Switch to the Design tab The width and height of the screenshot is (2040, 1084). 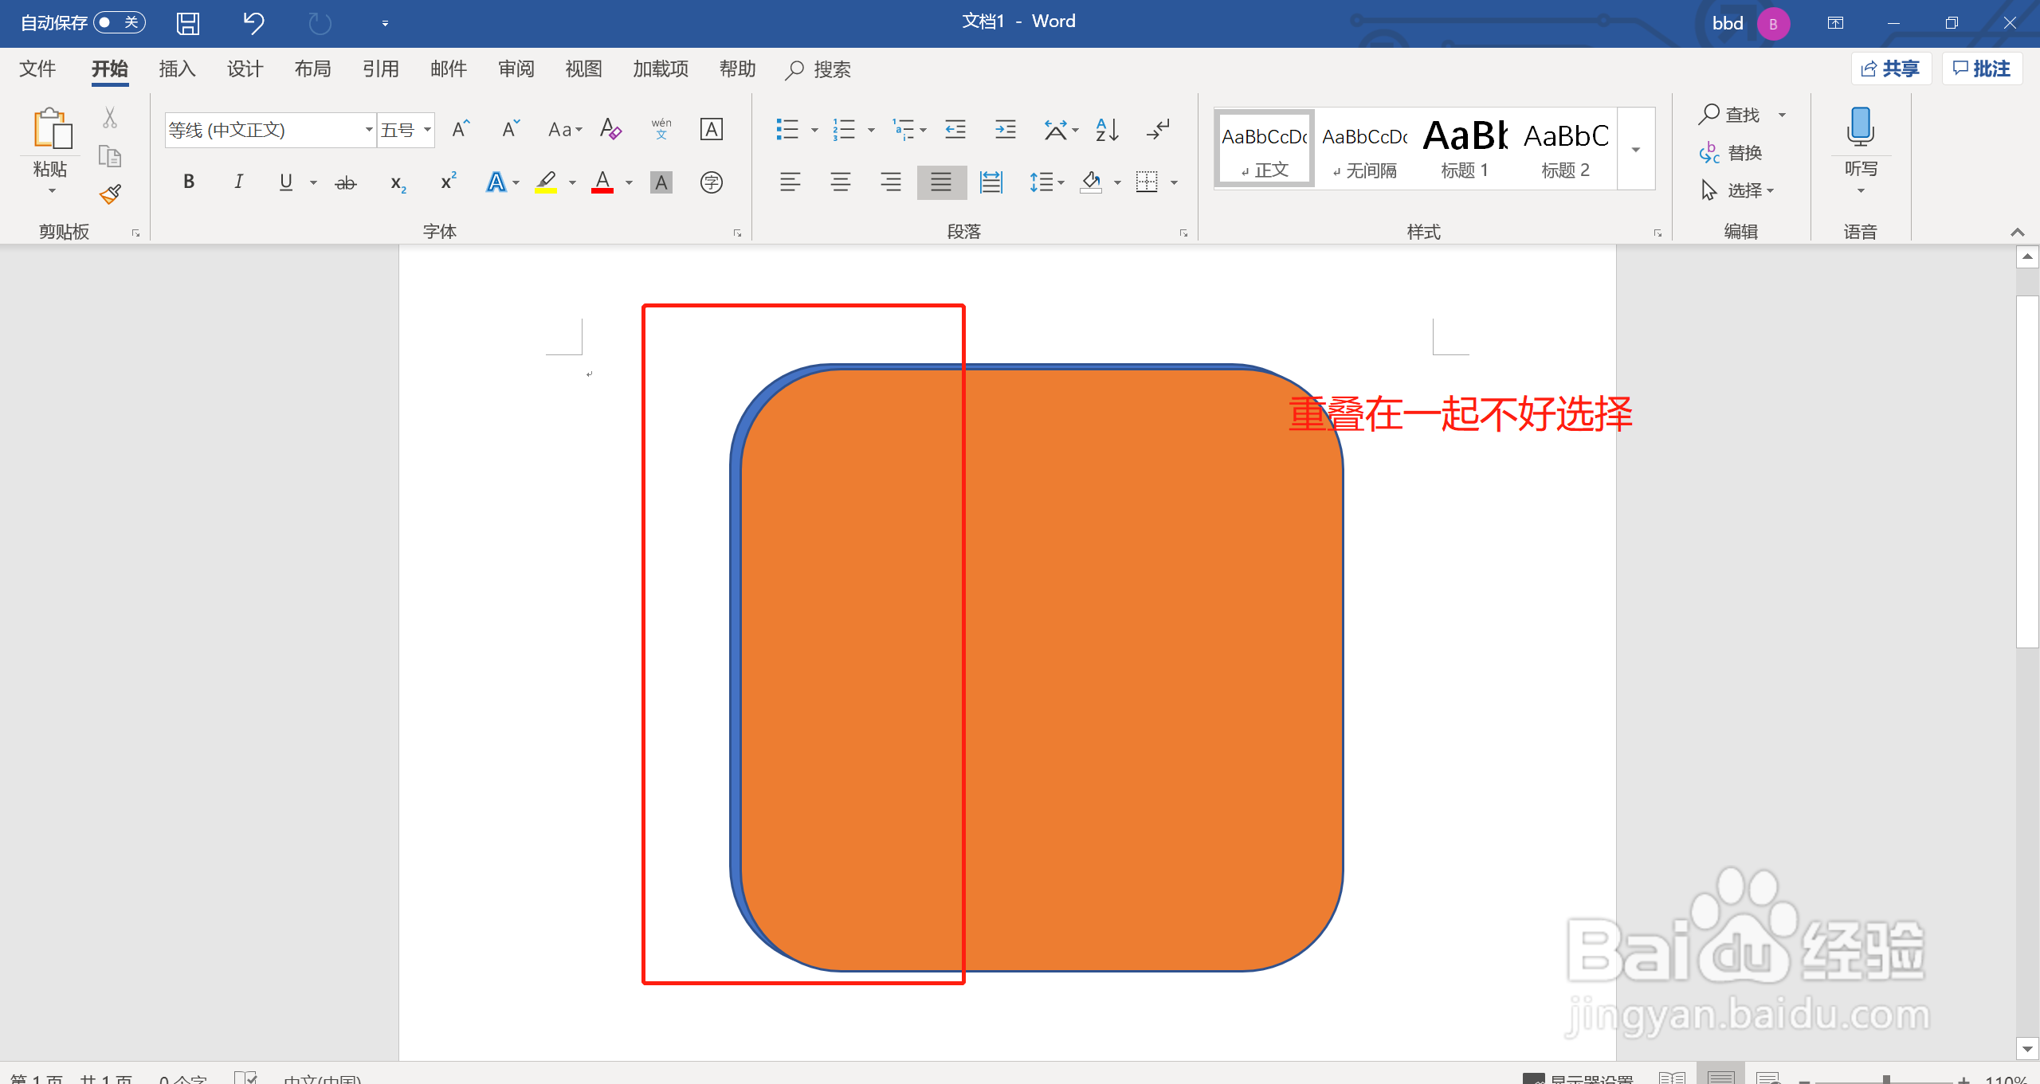click(245, 69)
